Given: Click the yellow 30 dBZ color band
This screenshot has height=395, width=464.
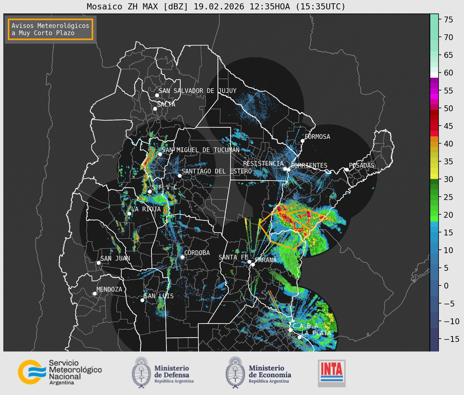Looking at the screenshot, I should (x=434, y=176).
